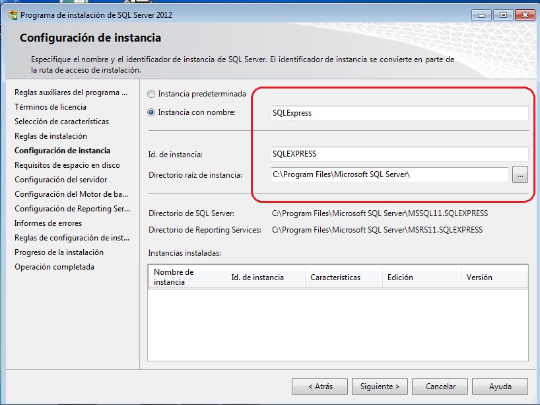Click the 'Siguiente >' button

tap(380, 387)
